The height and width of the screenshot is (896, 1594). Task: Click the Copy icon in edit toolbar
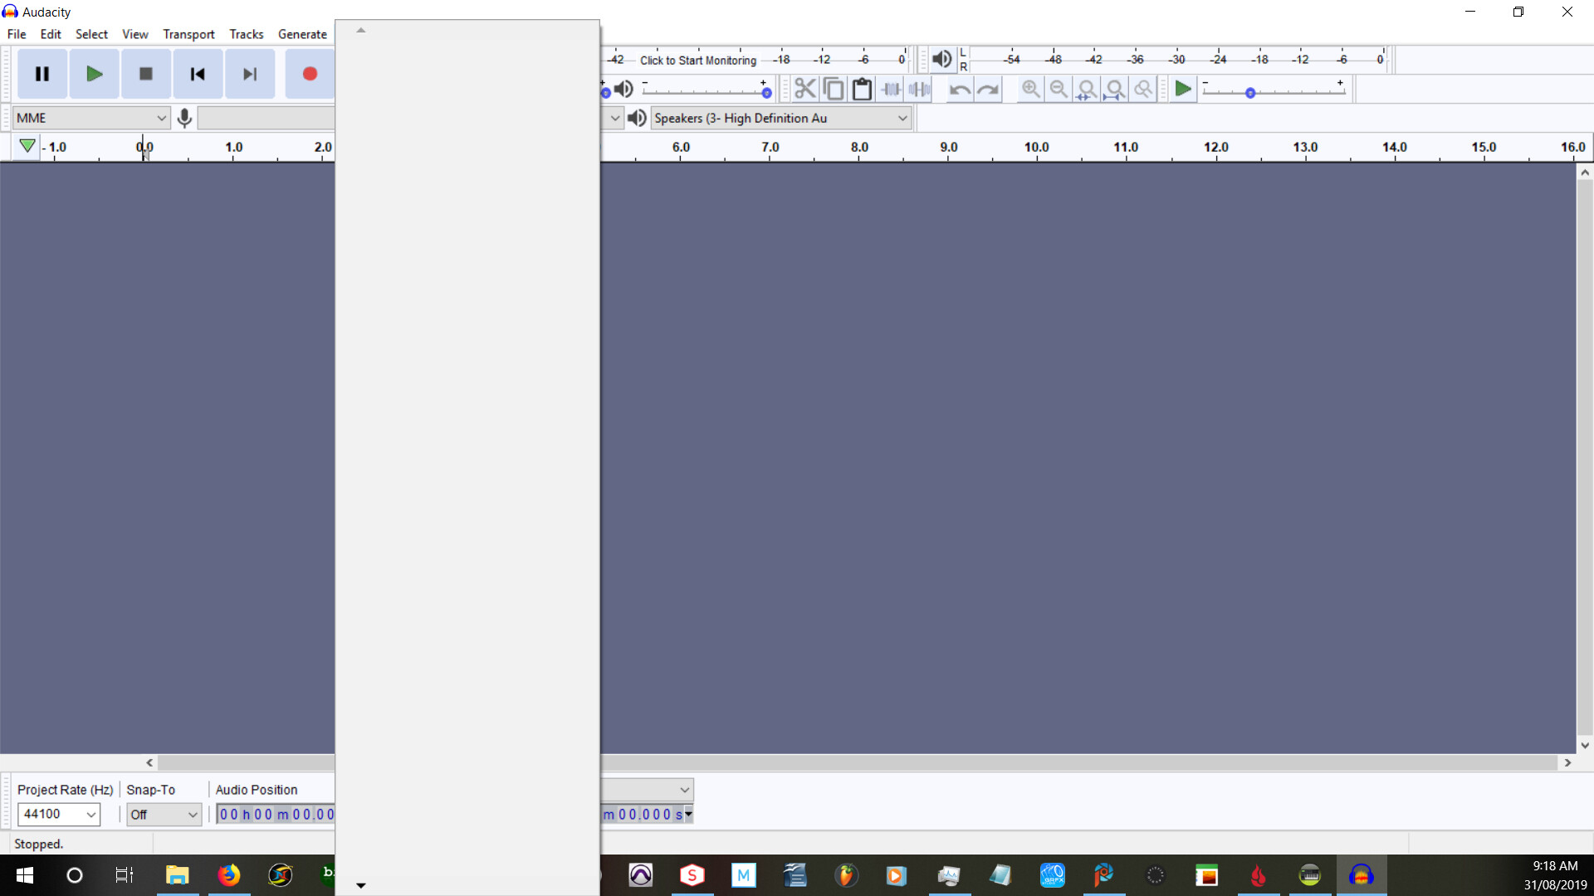pyautogui.click(x=834, y=89)
